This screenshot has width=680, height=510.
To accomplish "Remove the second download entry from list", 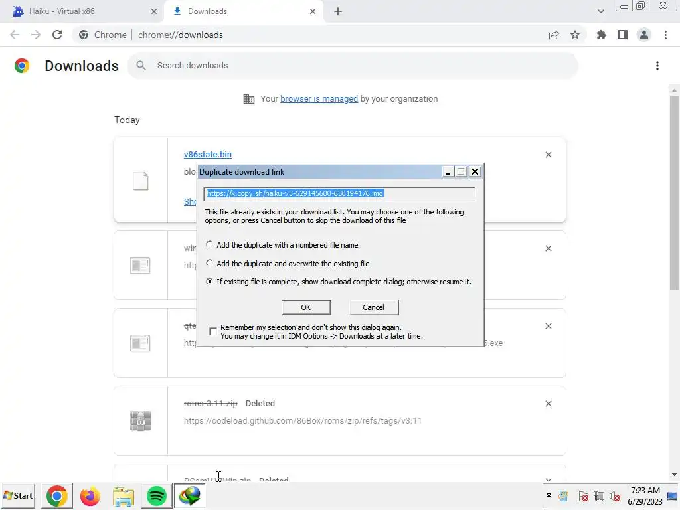I will pyautogui.click(x=548, y=248).
